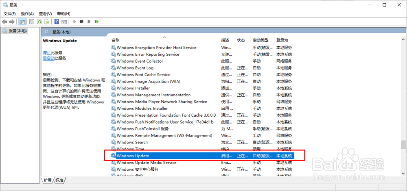Select the Windows Presentation Foundation Font Cache 3.0.0.0 row
The height and width of the screenshot is (191, 407).
pos(202,115)
